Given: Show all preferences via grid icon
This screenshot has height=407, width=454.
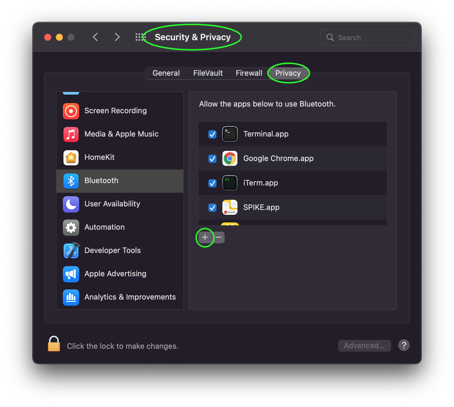Looking at the screenshot, I should 140,37.
